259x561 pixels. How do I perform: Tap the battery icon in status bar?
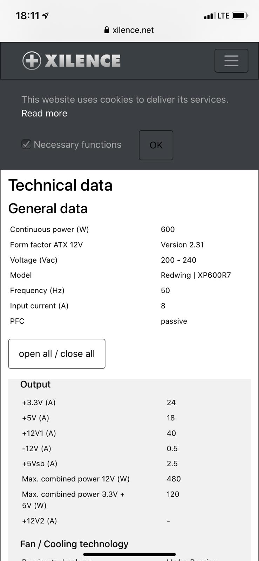tap(240, 16)
